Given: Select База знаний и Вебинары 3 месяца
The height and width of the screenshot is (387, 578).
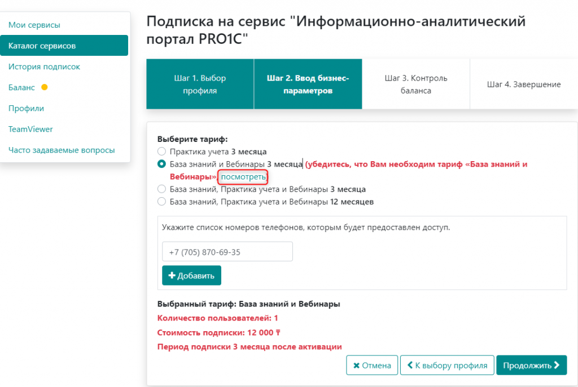Looking at the screenshot, I should [x=161, y=164].
